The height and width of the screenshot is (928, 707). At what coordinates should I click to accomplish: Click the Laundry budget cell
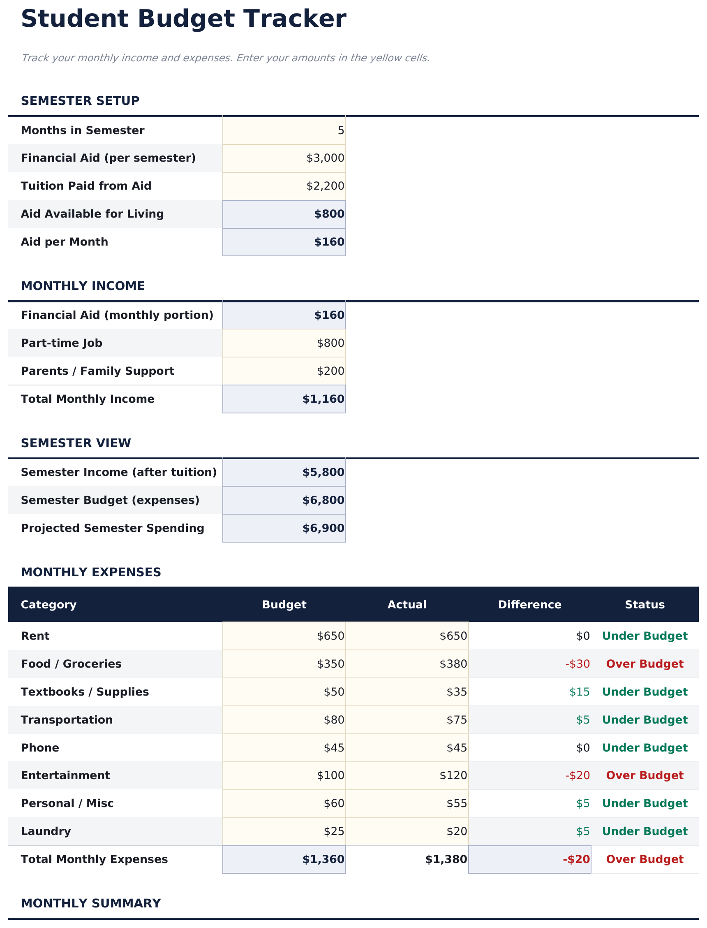coord(284,832)
